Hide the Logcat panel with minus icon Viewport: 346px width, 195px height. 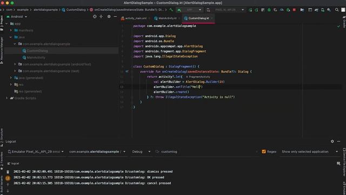tap(338, 141)
